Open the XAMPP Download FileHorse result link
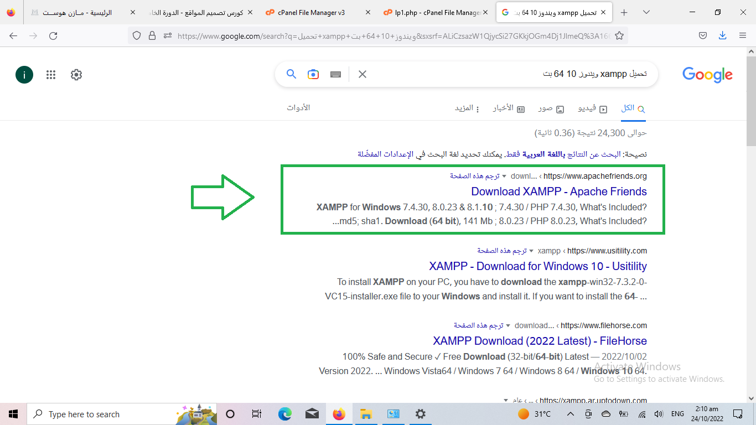 point(540,341)
